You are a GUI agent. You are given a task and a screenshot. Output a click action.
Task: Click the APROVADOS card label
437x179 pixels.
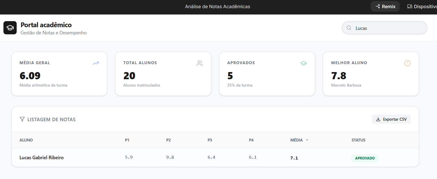[x=241, y=63]
